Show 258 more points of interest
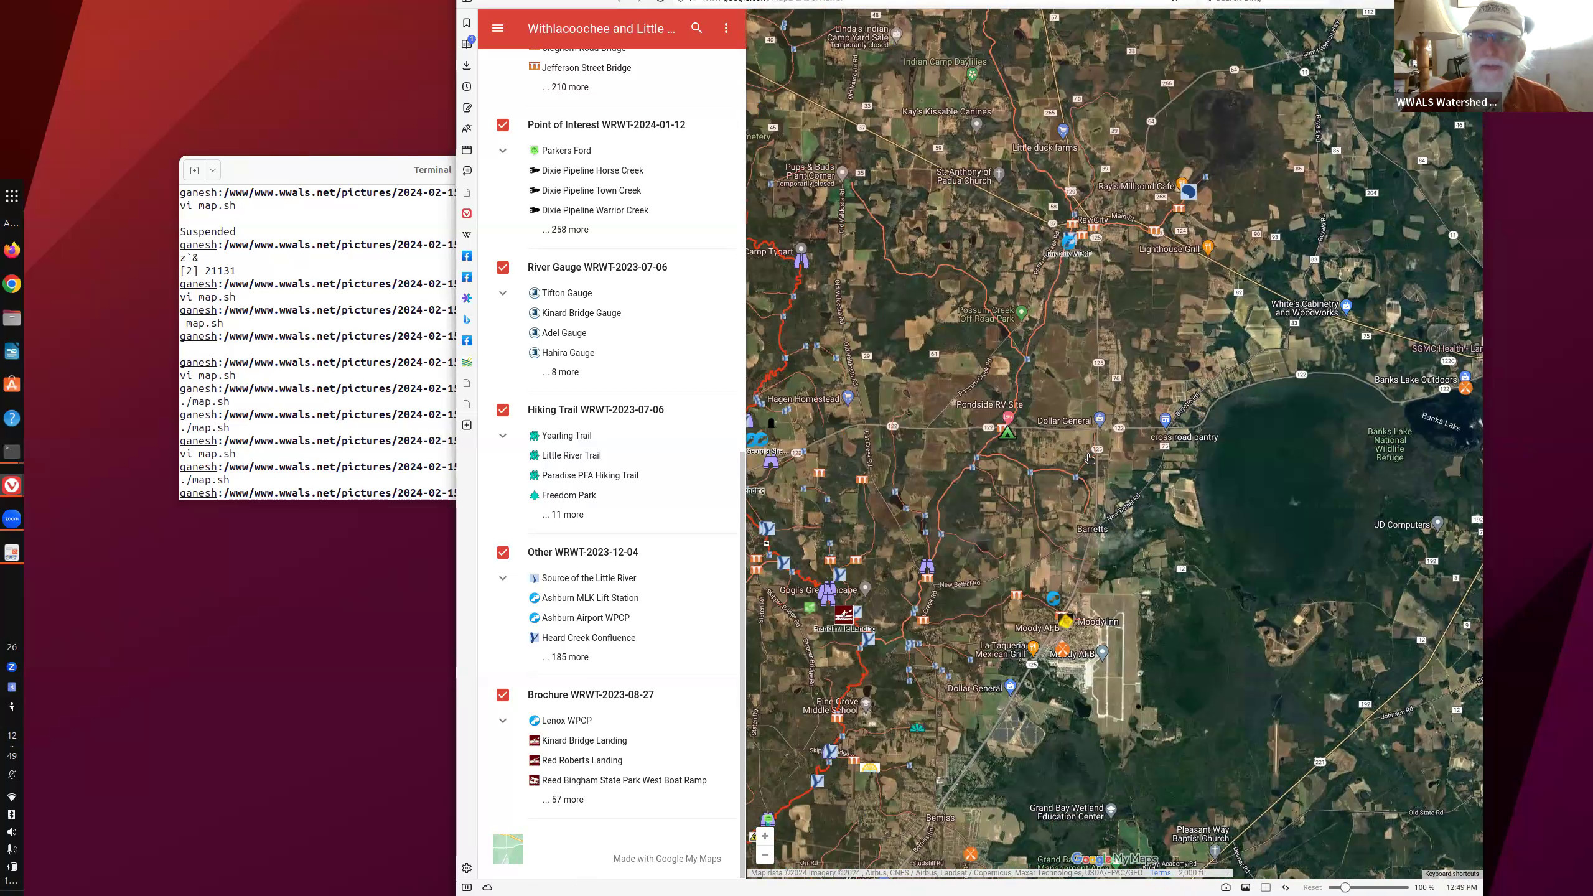The width and height of the screenshot is (1593, 896). pos(565,230)
